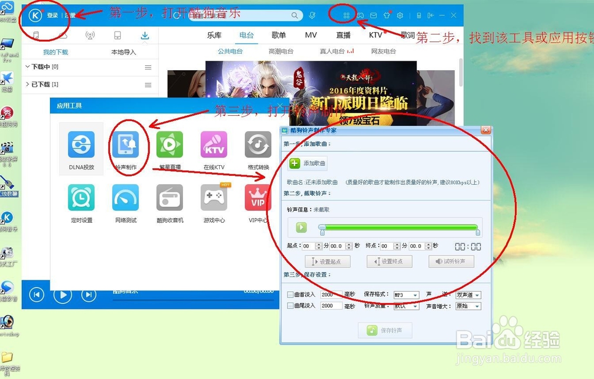This screenshot has width=594, height=379.
Task: Play music in KuGou player bar
Action: (x=62, y=295)
